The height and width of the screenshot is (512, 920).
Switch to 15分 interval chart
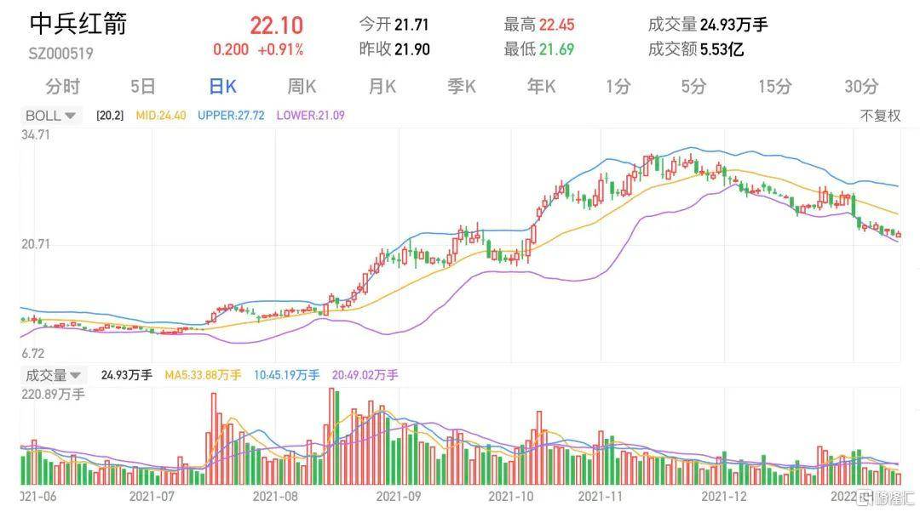775,86
